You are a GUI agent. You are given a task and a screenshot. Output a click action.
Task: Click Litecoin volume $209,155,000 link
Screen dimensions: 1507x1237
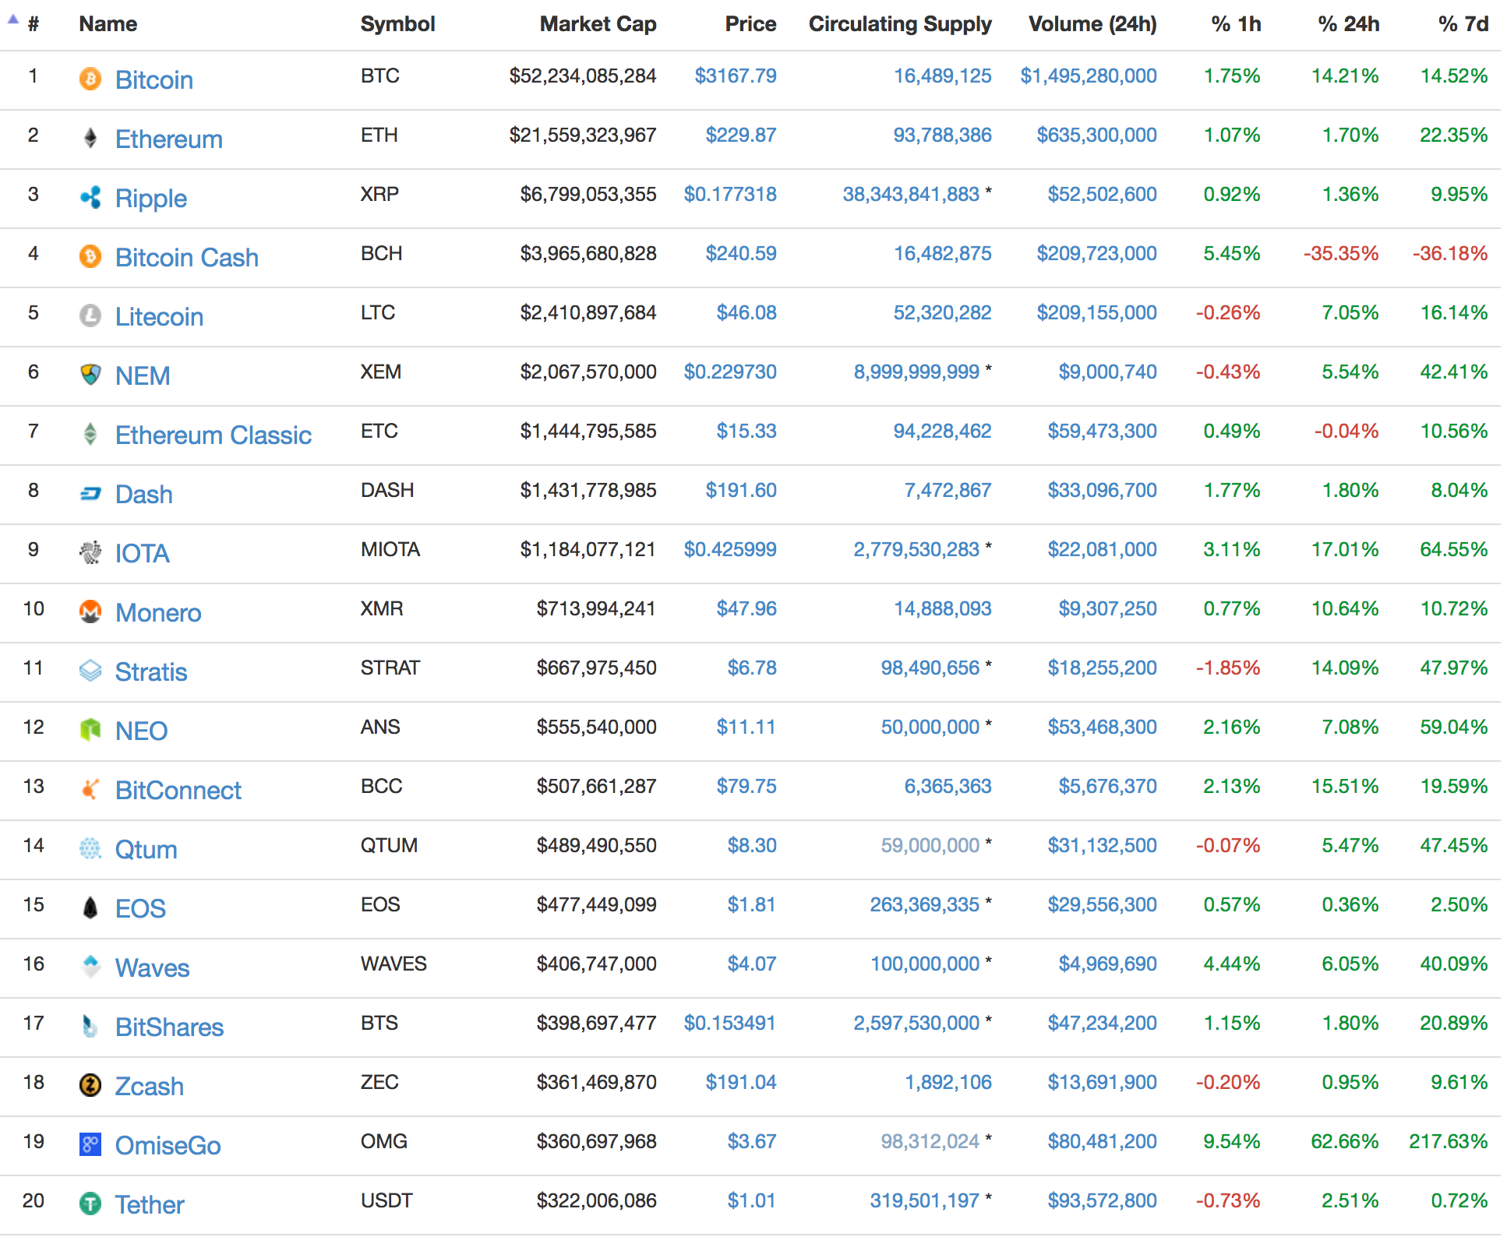tap(1096, 312)
